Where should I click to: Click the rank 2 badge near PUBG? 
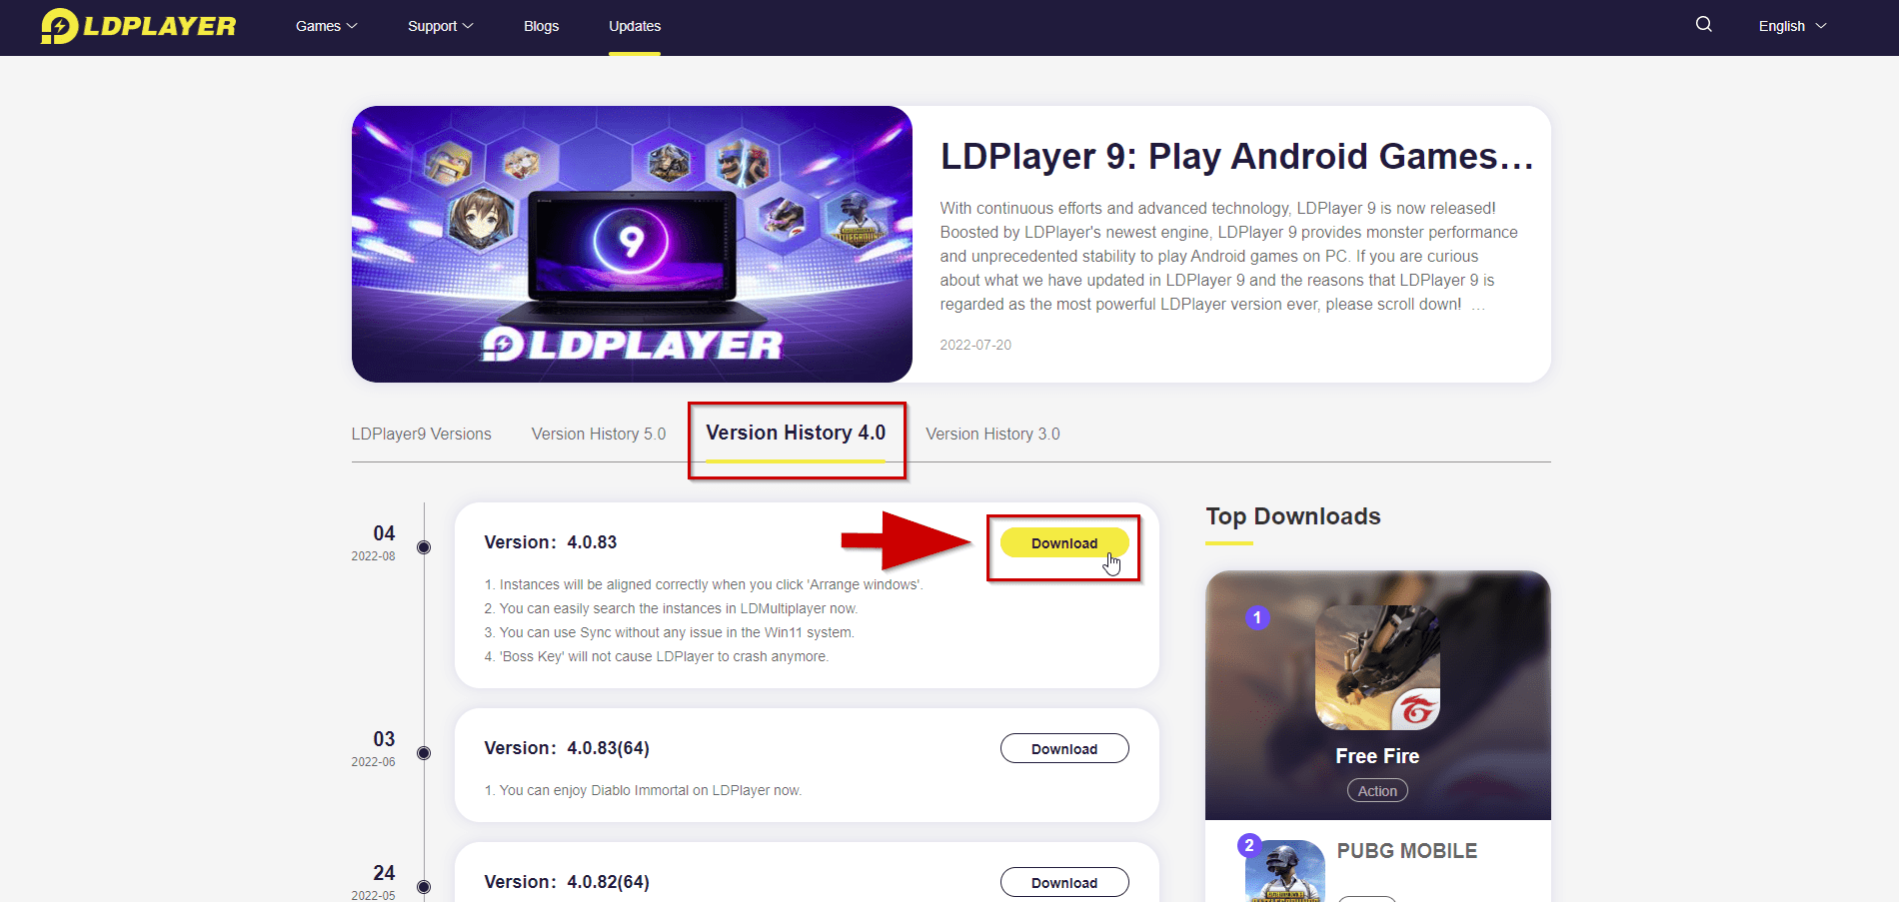click(x=1248, y=845)
